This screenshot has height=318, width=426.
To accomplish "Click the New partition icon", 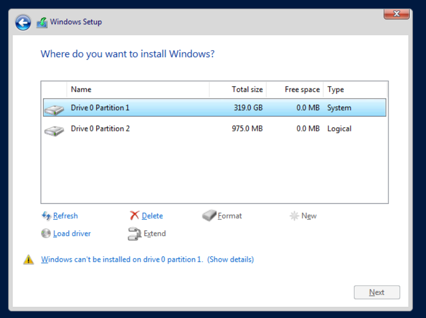I will [295, 215].
